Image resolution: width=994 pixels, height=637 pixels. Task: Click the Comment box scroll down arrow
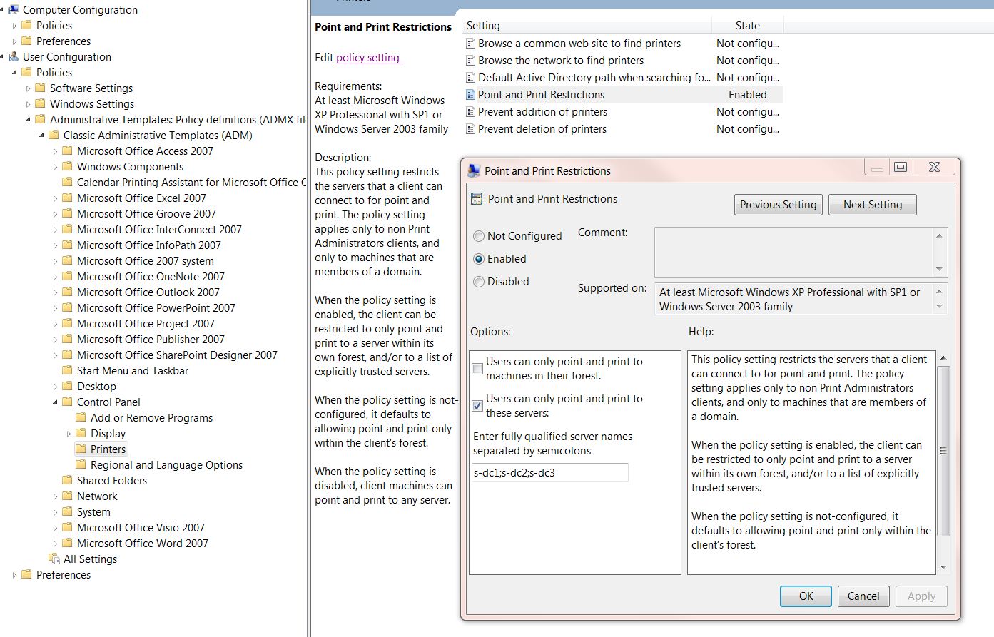tap(939, 269)
